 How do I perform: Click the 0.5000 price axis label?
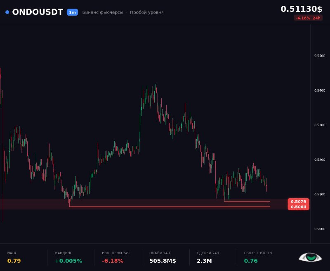click(320, 229)
